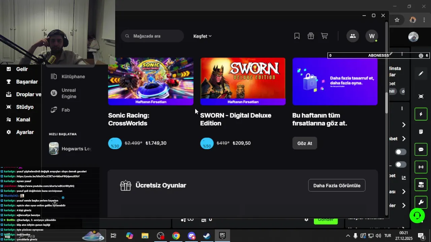Open the green headset support bubble

(x=417, y=215)
